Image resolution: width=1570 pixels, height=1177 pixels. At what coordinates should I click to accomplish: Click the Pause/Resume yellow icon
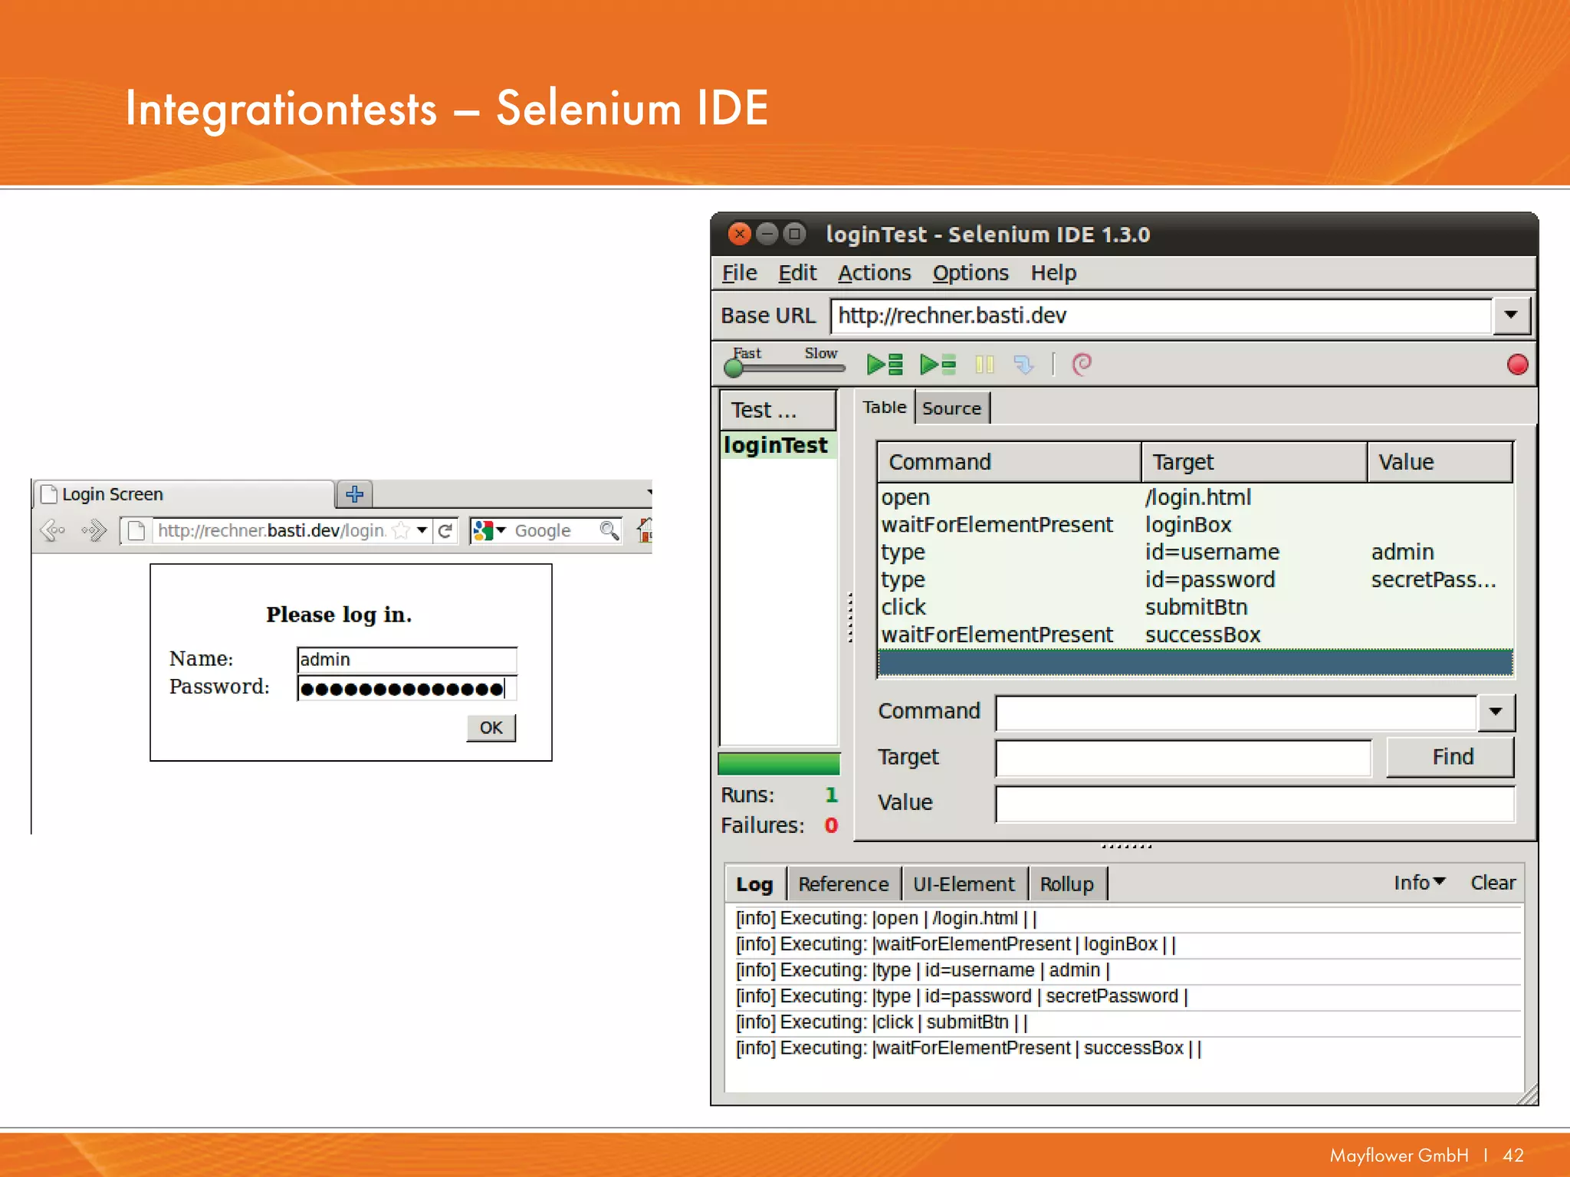pos(984,365)
